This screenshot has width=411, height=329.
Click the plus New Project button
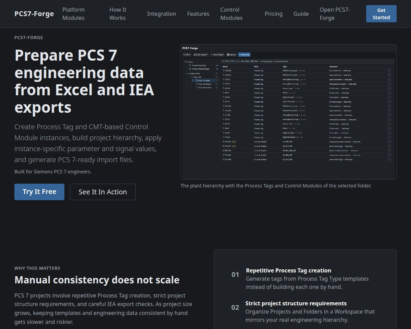pyautogui.click(x=217, y=54)
